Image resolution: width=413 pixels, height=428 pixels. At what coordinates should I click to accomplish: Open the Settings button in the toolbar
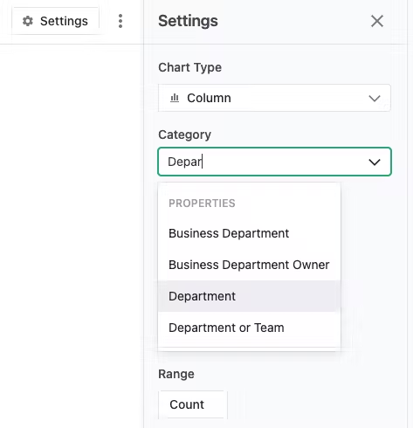[55, 21]
